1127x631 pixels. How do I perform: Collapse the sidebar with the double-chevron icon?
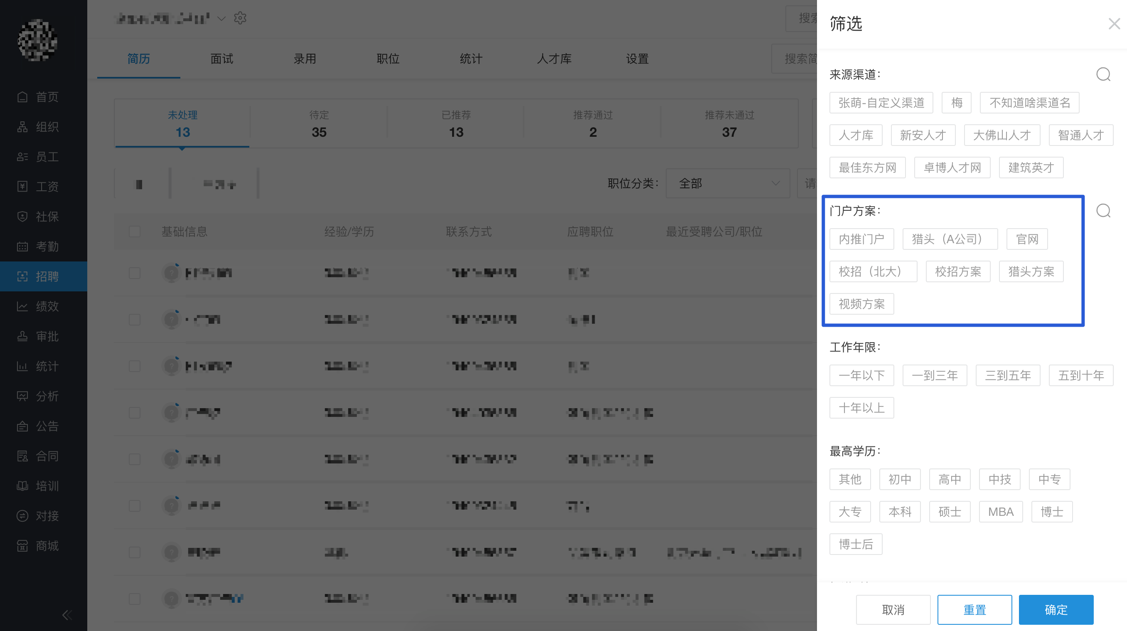(67, 615)
